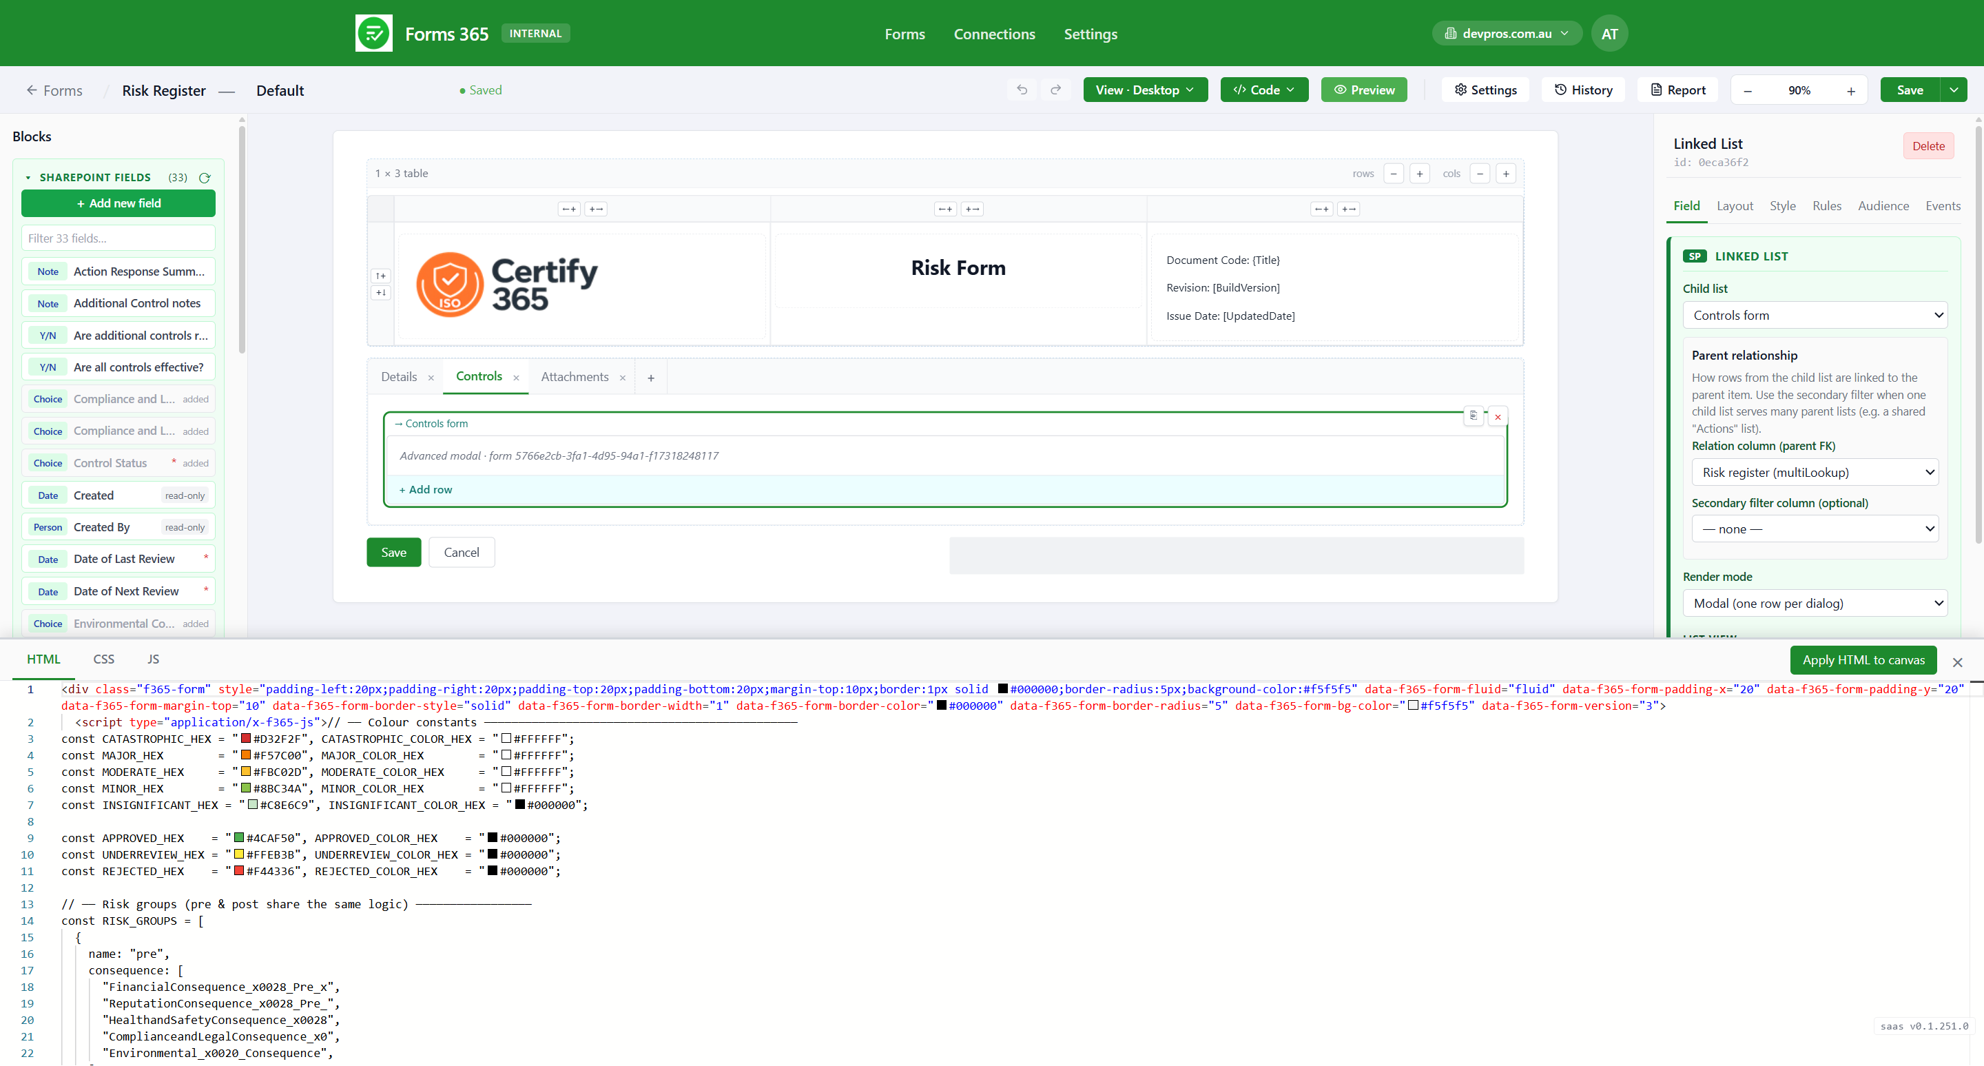Decrease zoom with the minus button
The image size is (1984, 1066).
pos(1748,91)
